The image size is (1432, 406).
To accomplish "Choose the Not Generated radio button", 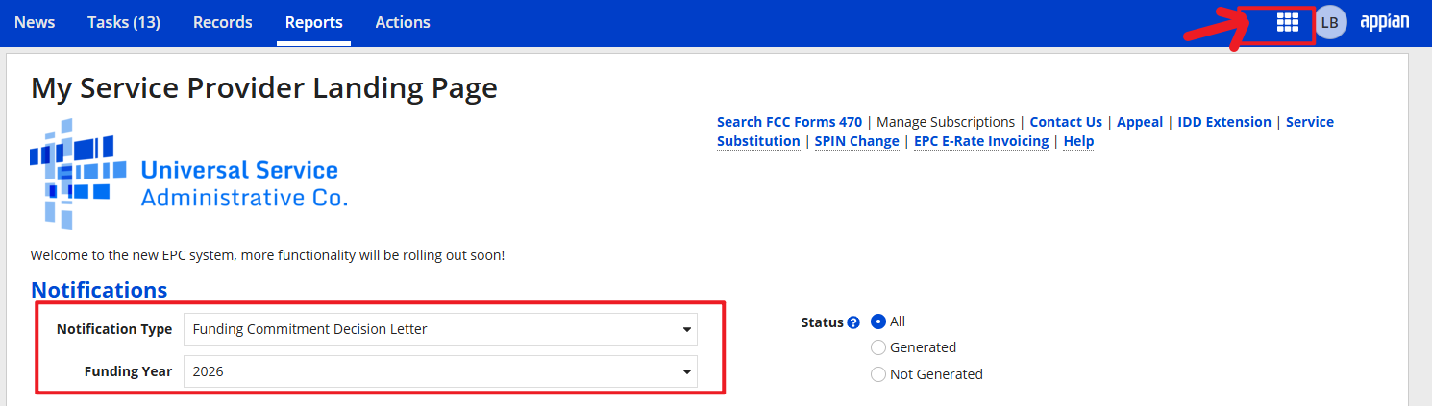I will (878, 374).
